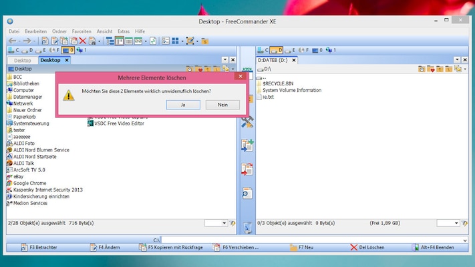Click the middle splitter copy-with-plus icon
This screenshot has width=475, height=267.
[x=247, y=146]
